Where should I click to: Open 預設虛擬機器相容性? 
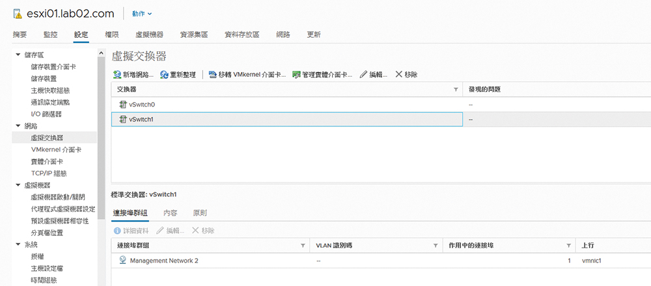tap(59, 221)
